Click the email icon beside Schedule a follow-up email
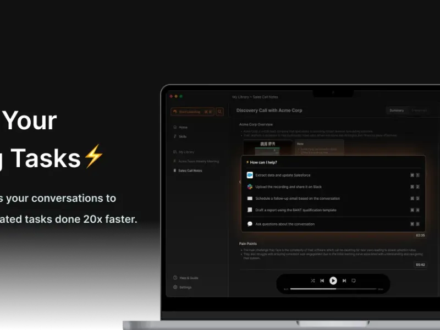This screenshot has width=440, height=330. (x=250, y=198)
